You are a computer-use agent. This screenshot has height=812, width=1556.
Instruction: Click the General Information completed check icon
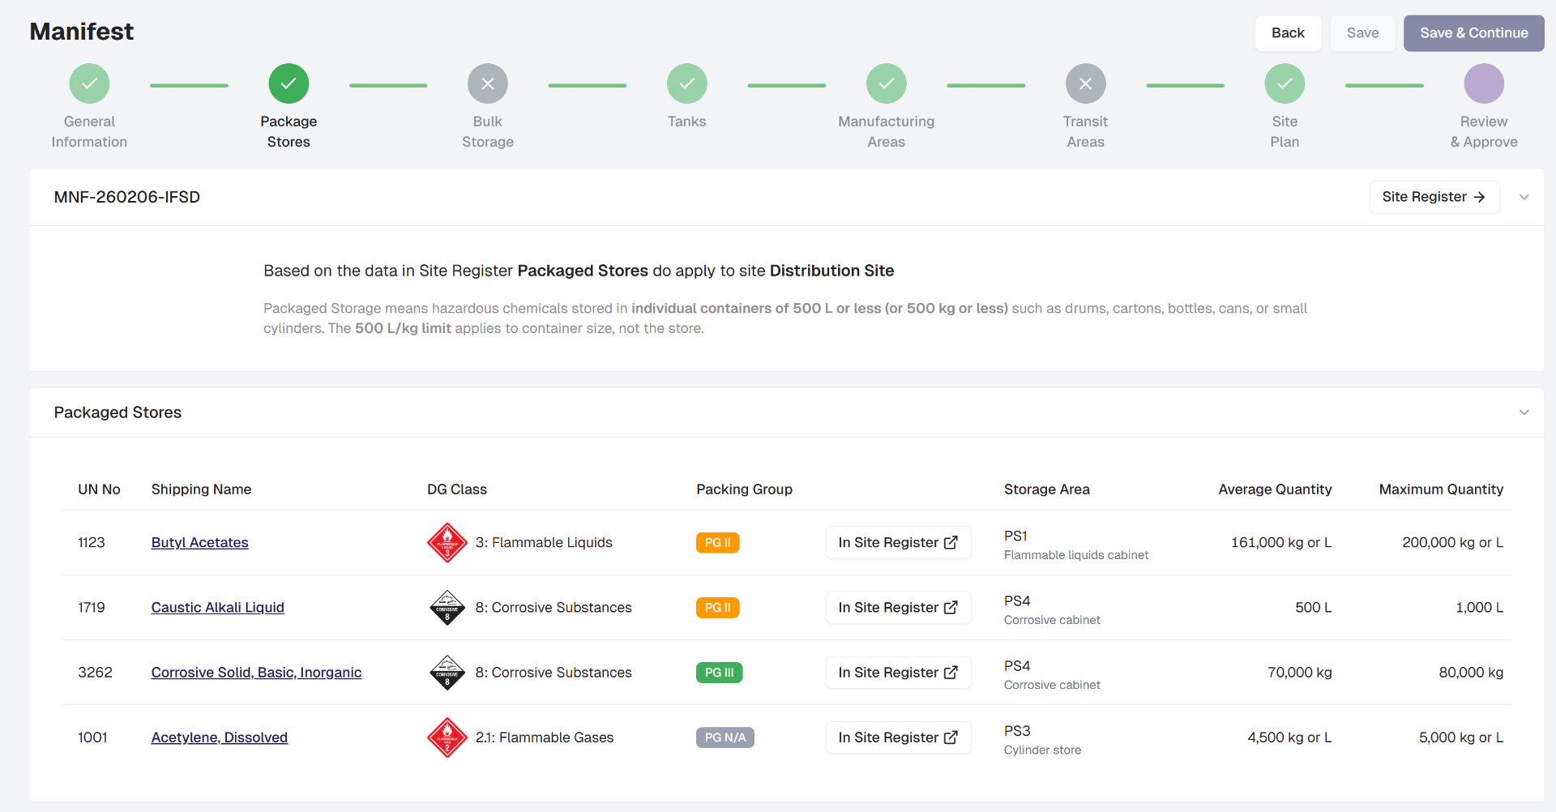89,83
